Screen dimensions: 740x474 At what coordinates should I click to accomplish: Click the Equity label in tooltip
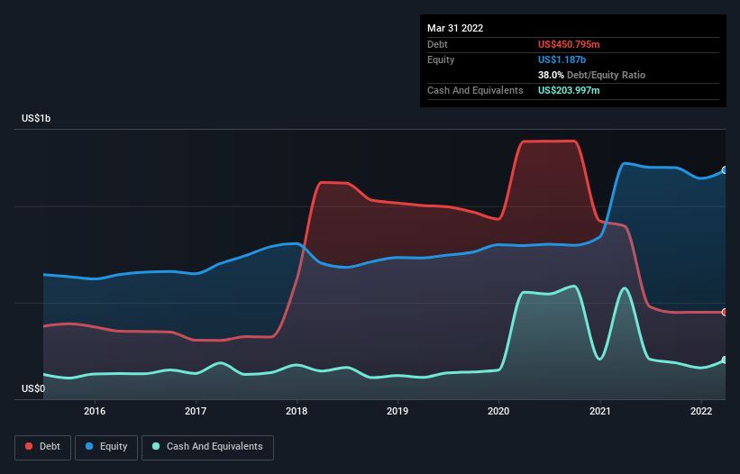click(x=441, y=59)
